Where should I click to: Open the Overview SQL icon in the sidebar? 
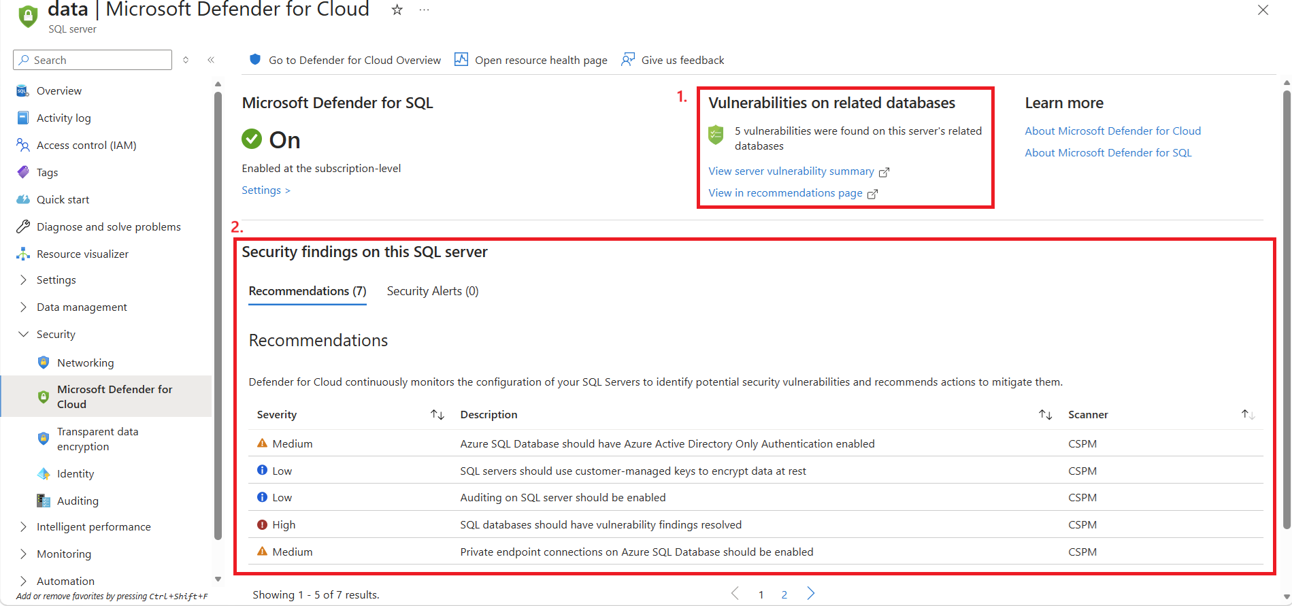(x=22, y=90)
